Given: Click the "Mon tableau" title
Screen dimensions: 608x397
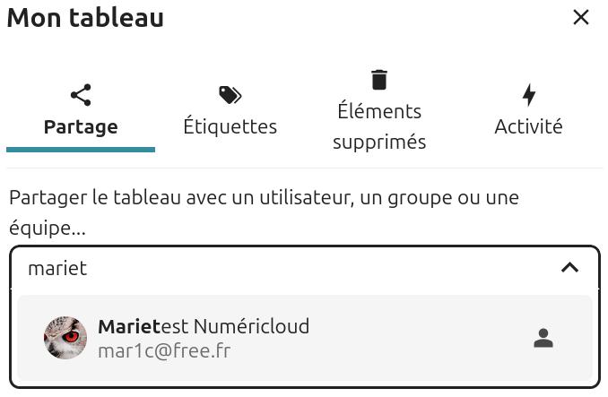Looking at the screenshot, I should point(85,18).
